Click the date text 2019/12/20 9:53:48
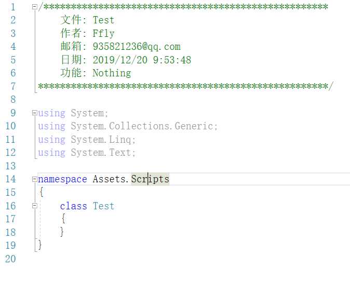This screenshot has width=350, height=281. (142, 60)
